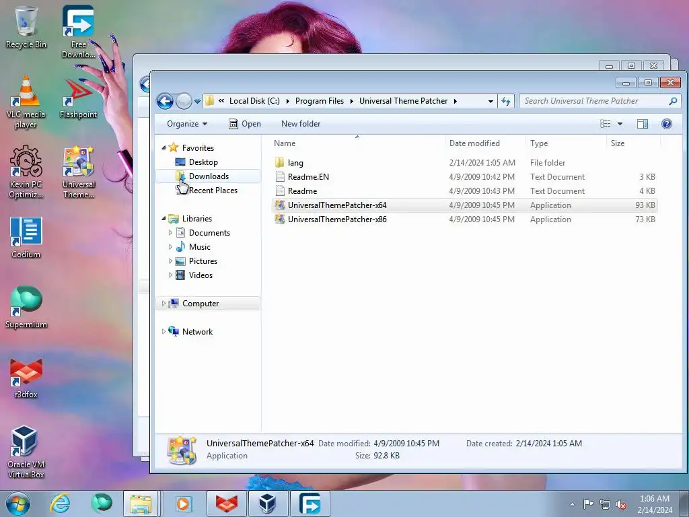Open Kevin PC Optimizer desktop shortcut
Screen dimensions: 689x517
(26, 172)
